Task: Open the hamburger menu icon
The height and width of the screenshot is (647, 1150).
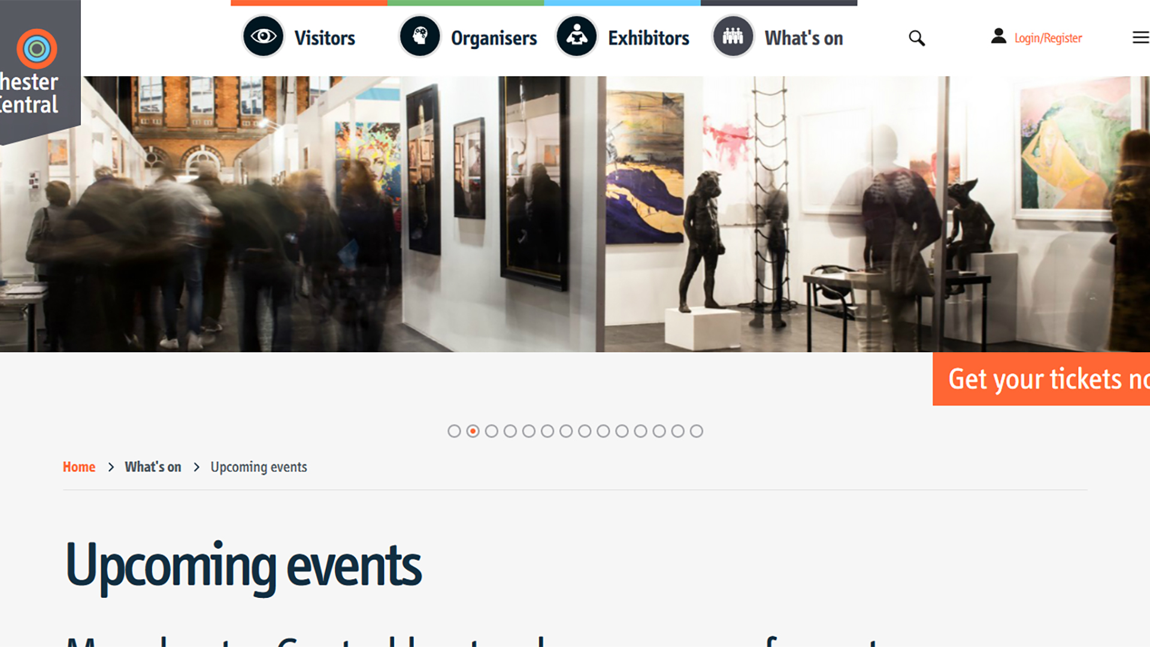Action: pyautogui.click(x=1140, y=38)
